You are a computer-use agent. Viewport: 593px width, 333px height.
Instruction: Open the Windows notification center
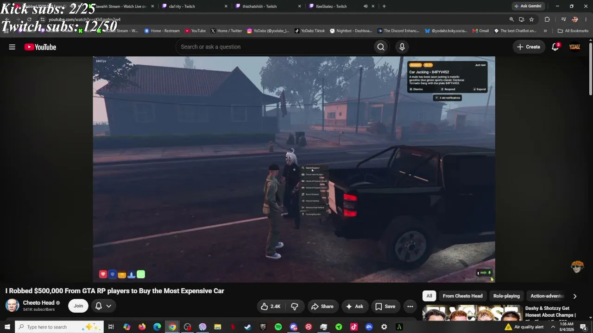tap(583, 327)
